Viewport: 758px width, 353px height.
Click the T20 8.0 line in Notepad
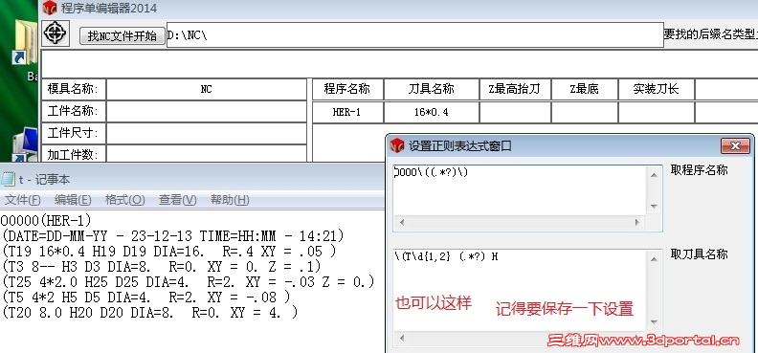(150, 313)
